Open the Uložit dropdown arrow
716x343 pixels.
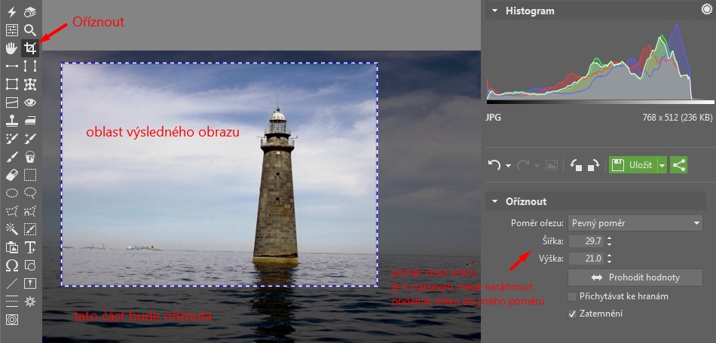coord(662,164)
